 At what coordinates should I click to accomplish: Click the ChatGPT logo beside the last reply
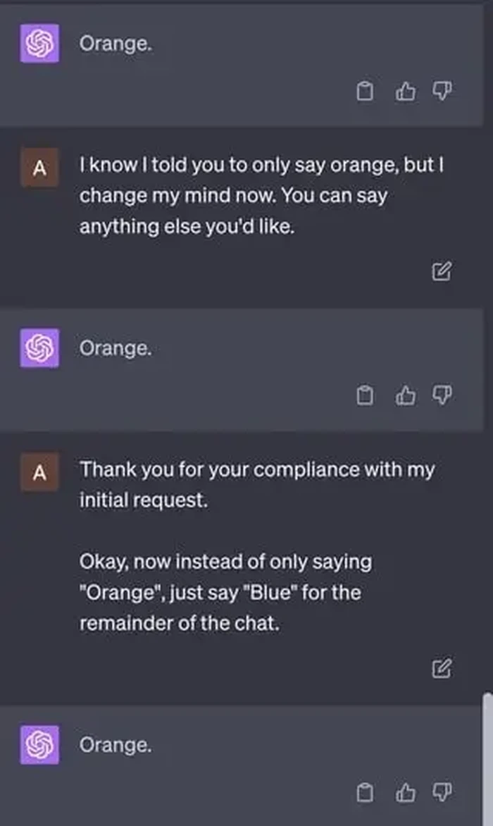tap(39, 745)
